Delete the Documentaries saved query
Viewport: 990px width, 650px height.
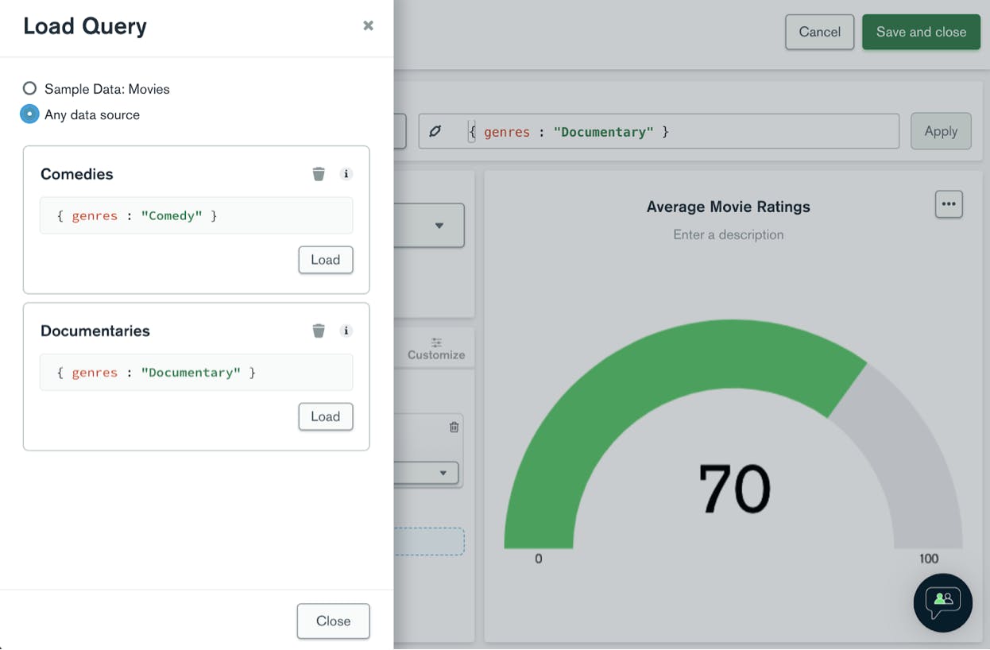click(x=319, y=331)
